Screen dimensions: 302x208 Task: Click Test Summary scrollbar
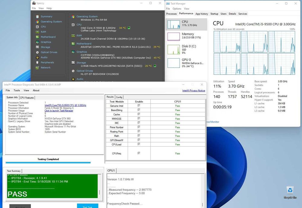99,186
